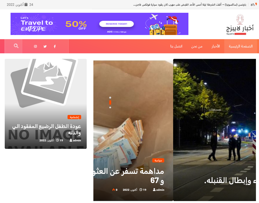Open the Twitter bird icon

(x=45, y=46)
